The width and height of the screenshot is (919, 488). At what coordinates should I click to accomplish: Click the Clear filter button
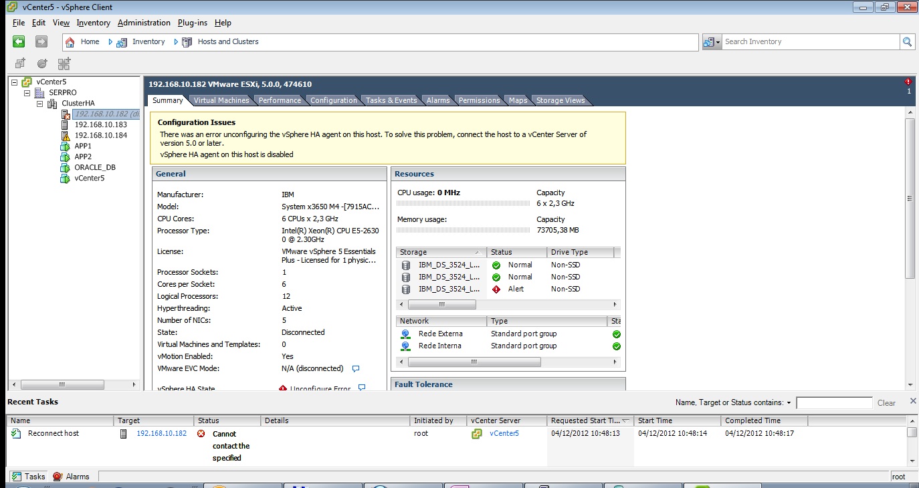886,402
